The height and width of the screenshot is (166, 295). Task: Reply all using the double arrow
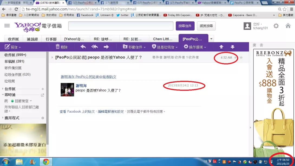click(95, 47)
